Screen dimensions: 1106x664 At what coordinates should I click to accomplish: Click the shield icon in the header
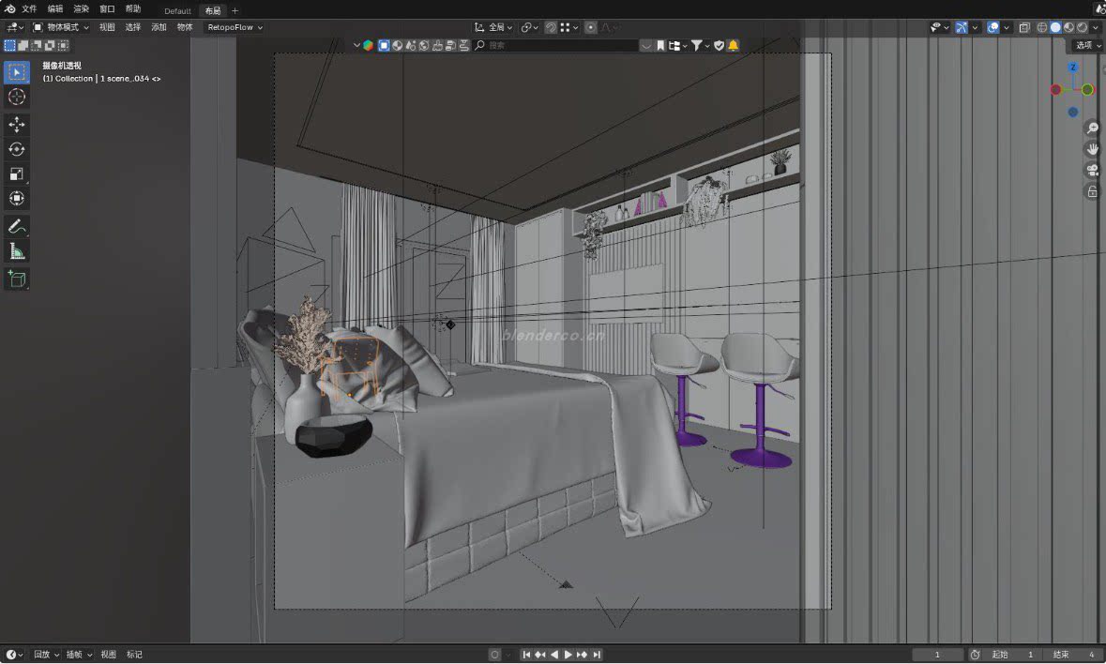click(x=719, y=45)
